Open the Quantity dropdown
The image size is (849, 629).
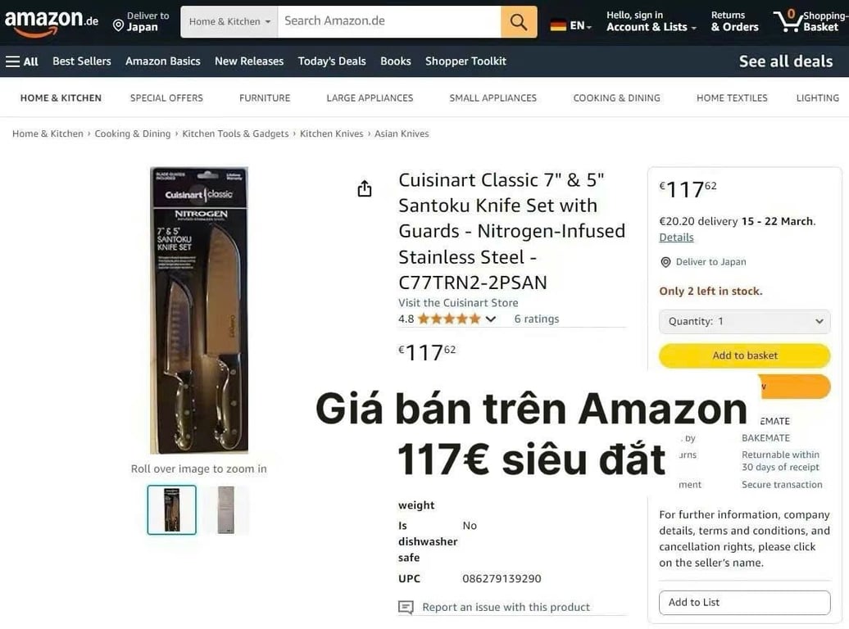744,322
